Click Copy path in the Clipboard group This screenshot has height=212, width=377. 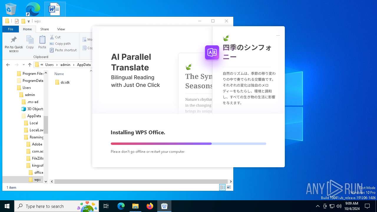[x=60, y=44]
